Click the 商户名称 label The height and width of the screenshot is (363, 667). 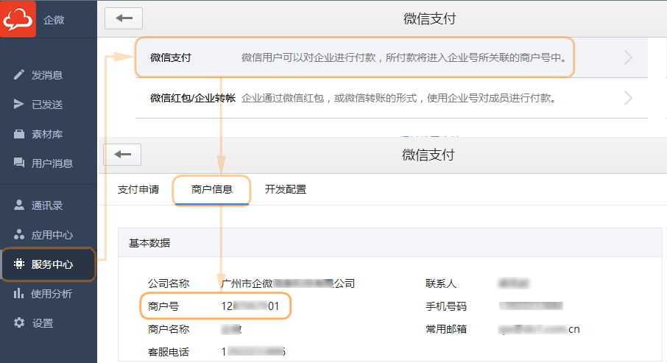[169, 329]
